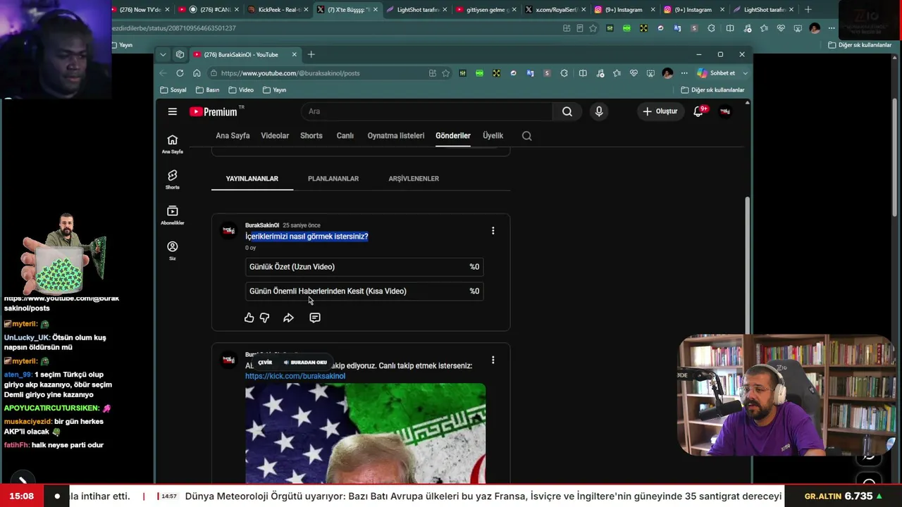
Task: Search within the channel using the magnifier icon
Action: [526, 136]
